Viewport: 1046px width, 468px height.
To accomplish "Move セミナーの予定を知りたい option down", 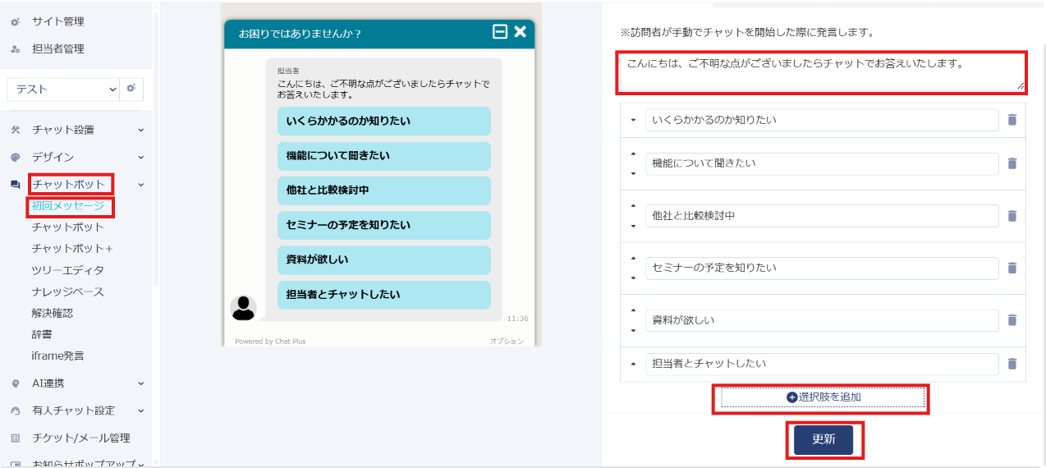I will click(633, 278).
